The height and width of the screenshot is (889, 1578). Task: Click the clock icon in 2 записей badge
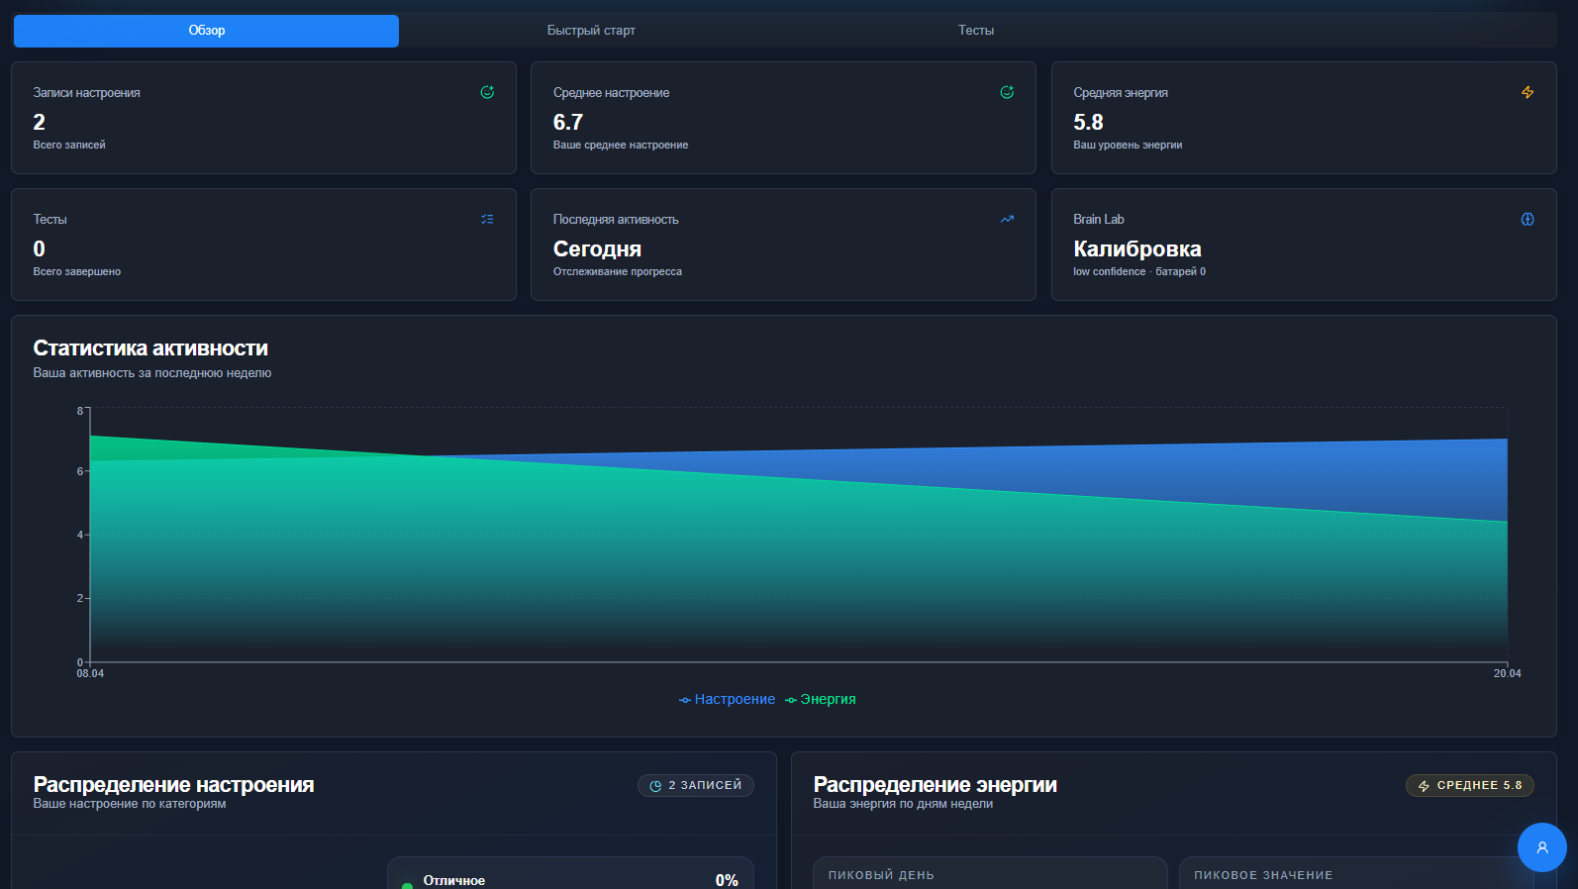655,786
